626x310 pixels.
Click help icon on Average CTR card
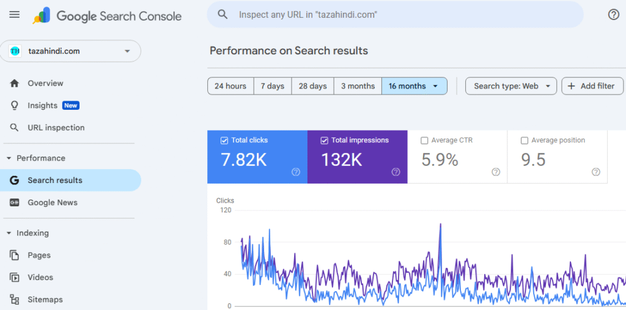click(x=496, y=172)
